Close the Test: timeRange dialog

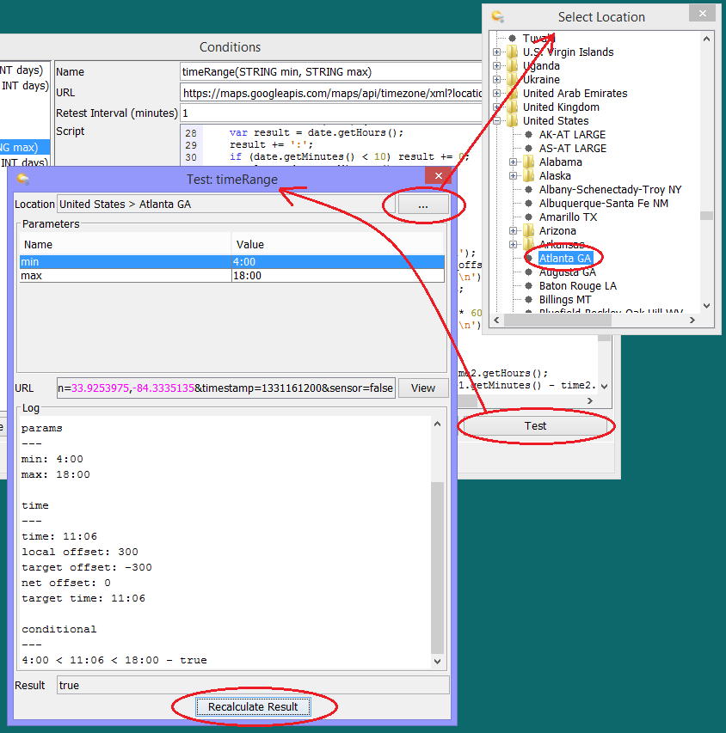(x=439, y=176)
